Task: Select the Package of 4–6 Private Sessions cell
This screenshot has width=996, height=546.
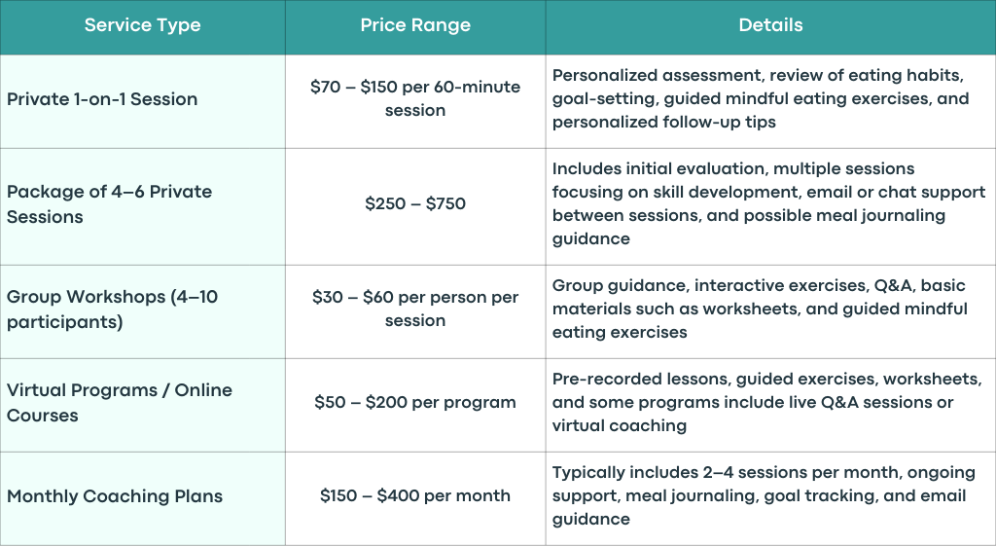Action: (142, 206)
